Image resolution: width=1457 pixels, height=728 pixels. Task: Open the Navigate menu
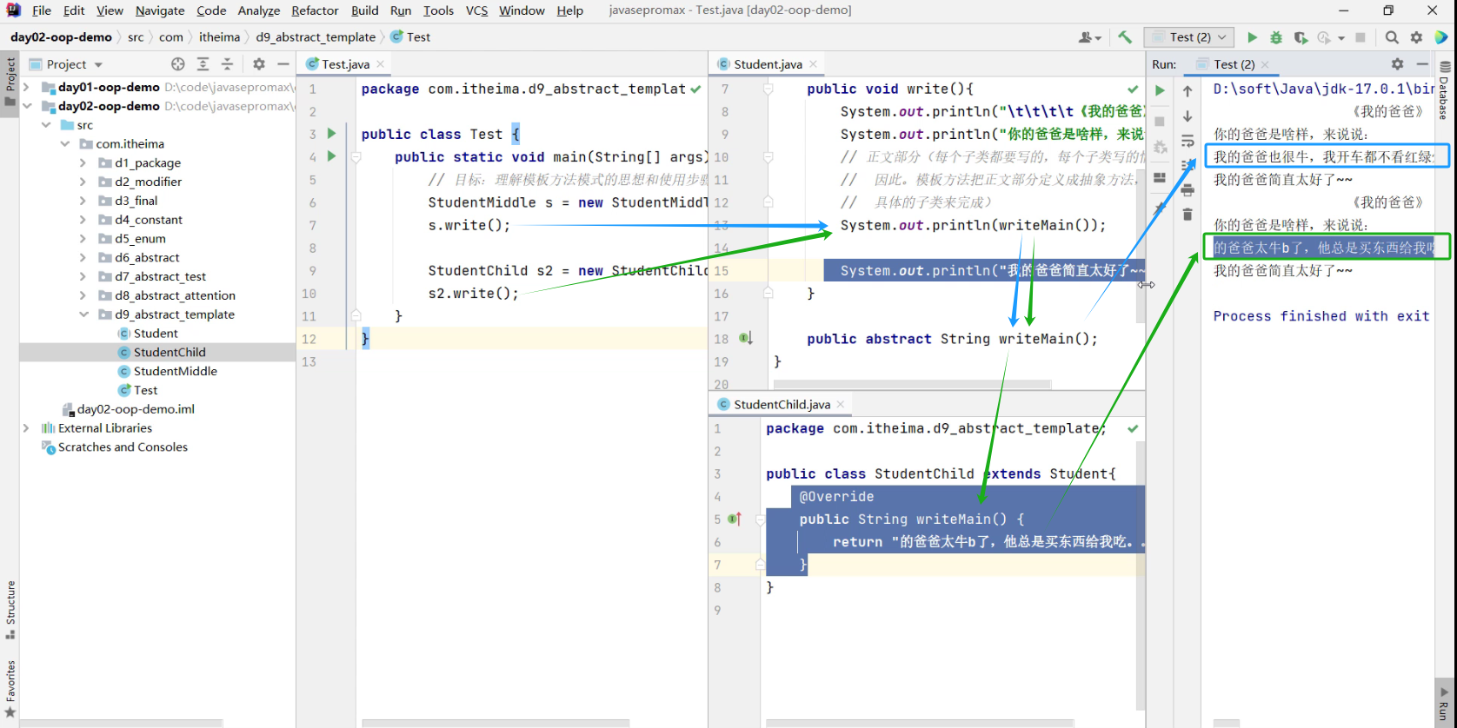160,10
